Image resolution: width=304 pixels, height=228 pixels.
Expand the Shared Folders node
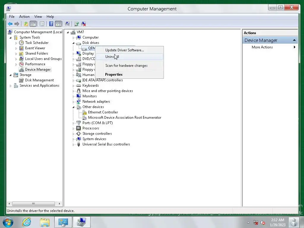(16, 53)
